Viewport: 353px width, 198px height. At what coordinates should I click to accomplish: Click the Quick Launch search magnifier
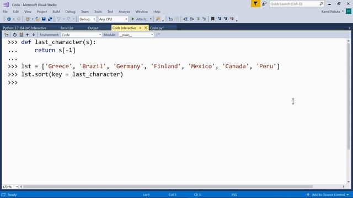click(321, 4)
